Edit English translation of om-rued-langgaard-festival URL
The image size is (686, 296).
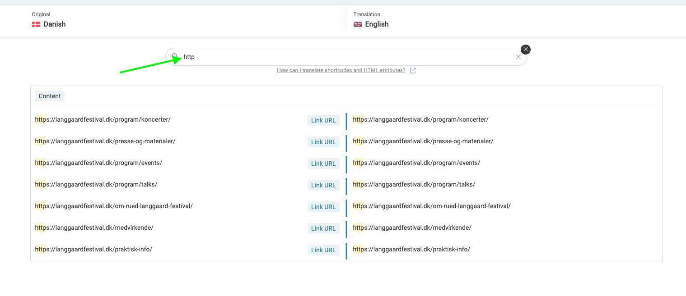432,206
